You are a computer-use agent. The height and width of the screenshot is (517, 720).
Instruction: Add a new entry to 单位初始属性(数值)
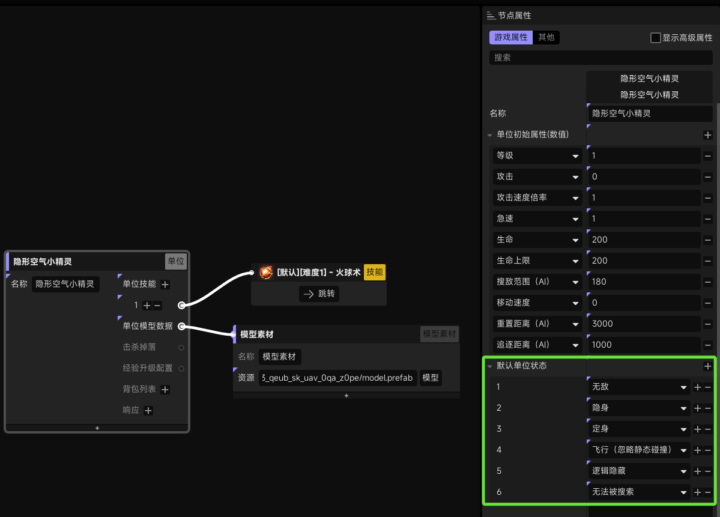[x=707, y=135]
